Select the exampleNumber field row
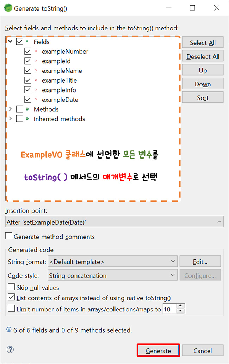 65,51
